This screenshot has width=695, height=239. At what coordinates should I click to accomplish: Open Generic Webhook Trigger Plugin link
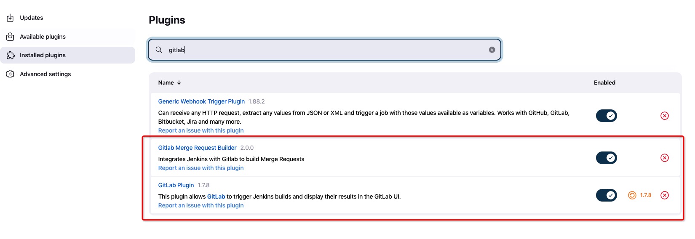(201, 101)
